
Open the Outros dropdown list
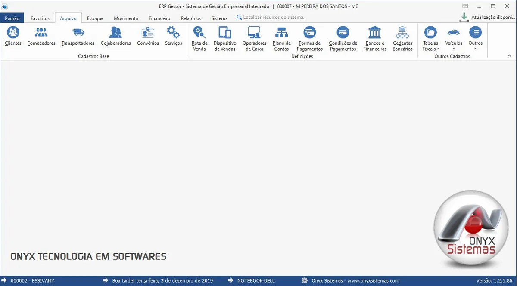(475, 38)
